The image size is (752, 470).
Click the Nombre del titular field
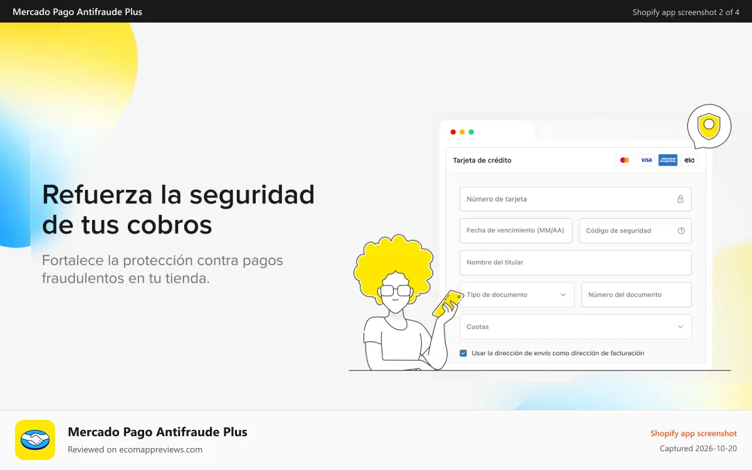pos(575,263)
